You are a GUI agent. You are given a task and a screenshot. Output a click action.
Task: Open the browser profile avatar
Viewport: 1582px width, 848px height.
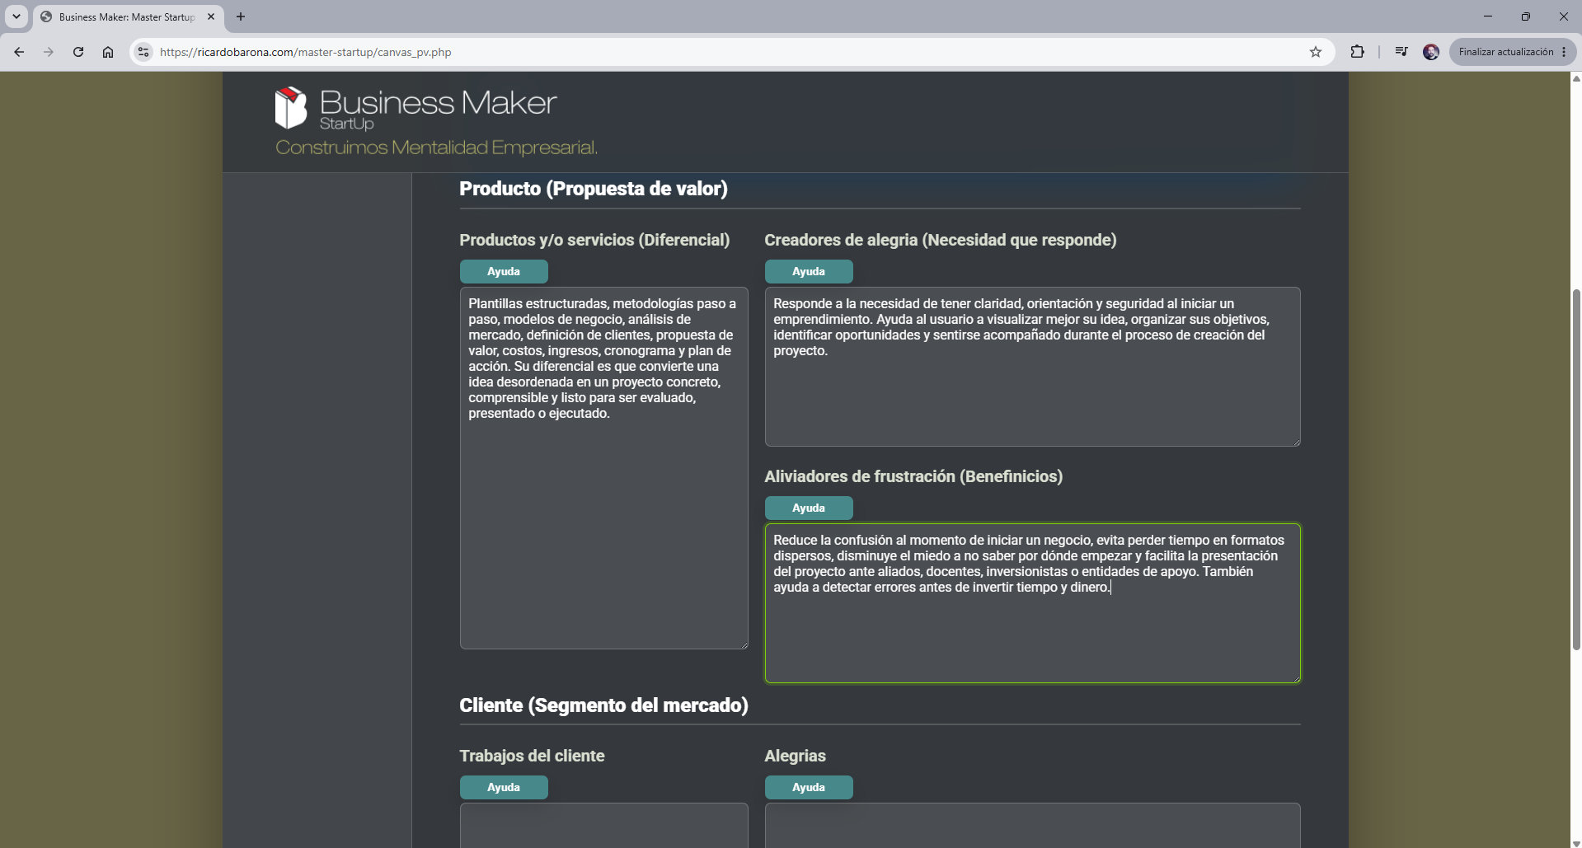tap(1431, 52)
